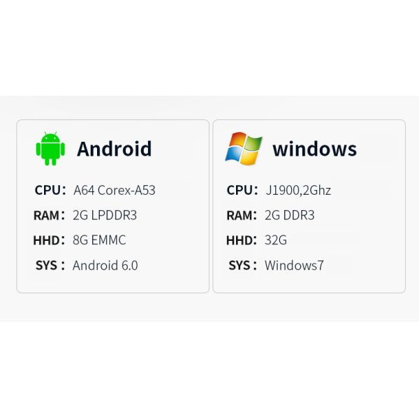Screen dimensions: 419x419
Task: Click the 2G DDR3 memory text
Action: [290, 215]
